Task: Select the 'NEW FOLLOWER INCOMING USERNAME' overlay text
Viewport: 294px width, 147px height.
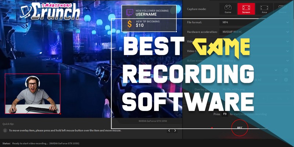Action: (x=152, y=12)
